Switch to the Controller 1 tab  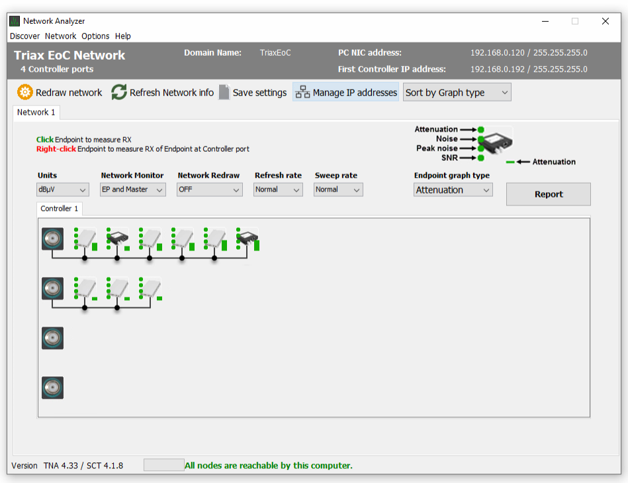pos(60,209)
